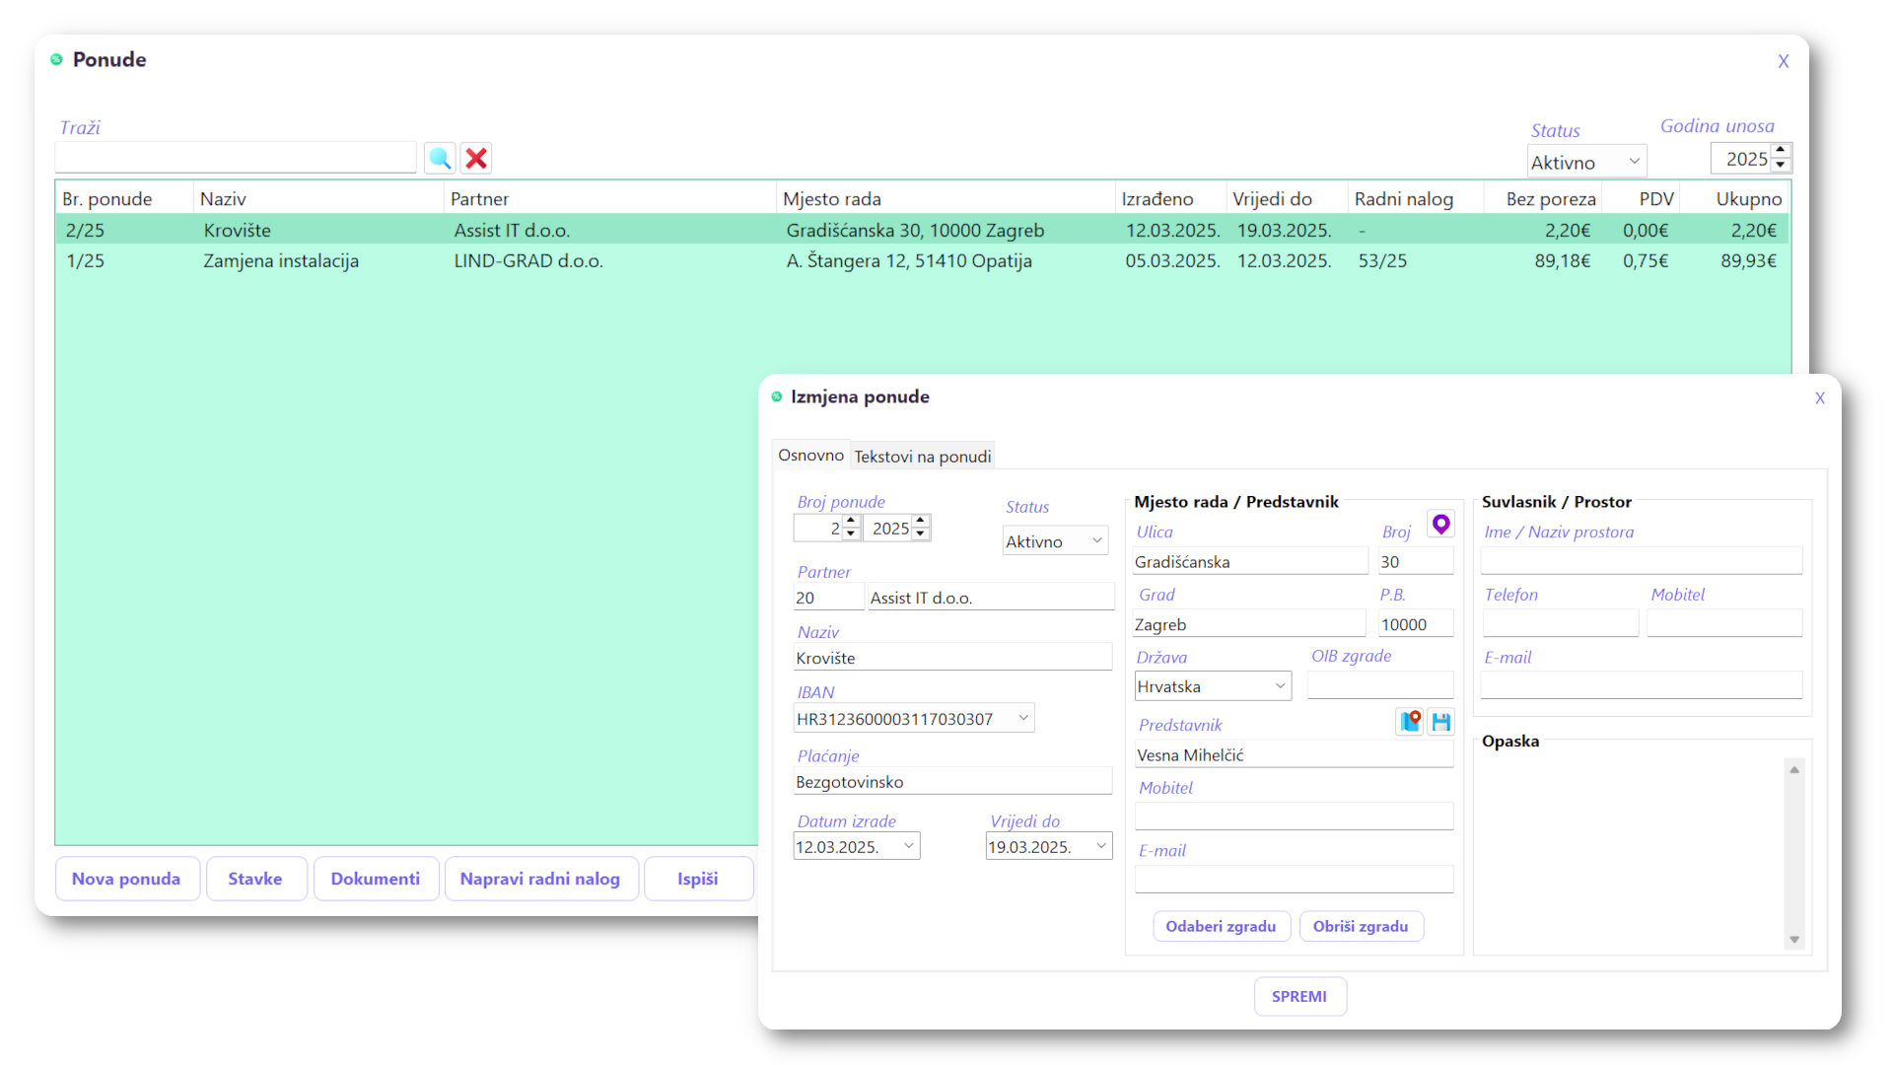Screen dimensions: 1893x1065
Task: Click the red X clear search icon
Action: (x=476, y=158)
